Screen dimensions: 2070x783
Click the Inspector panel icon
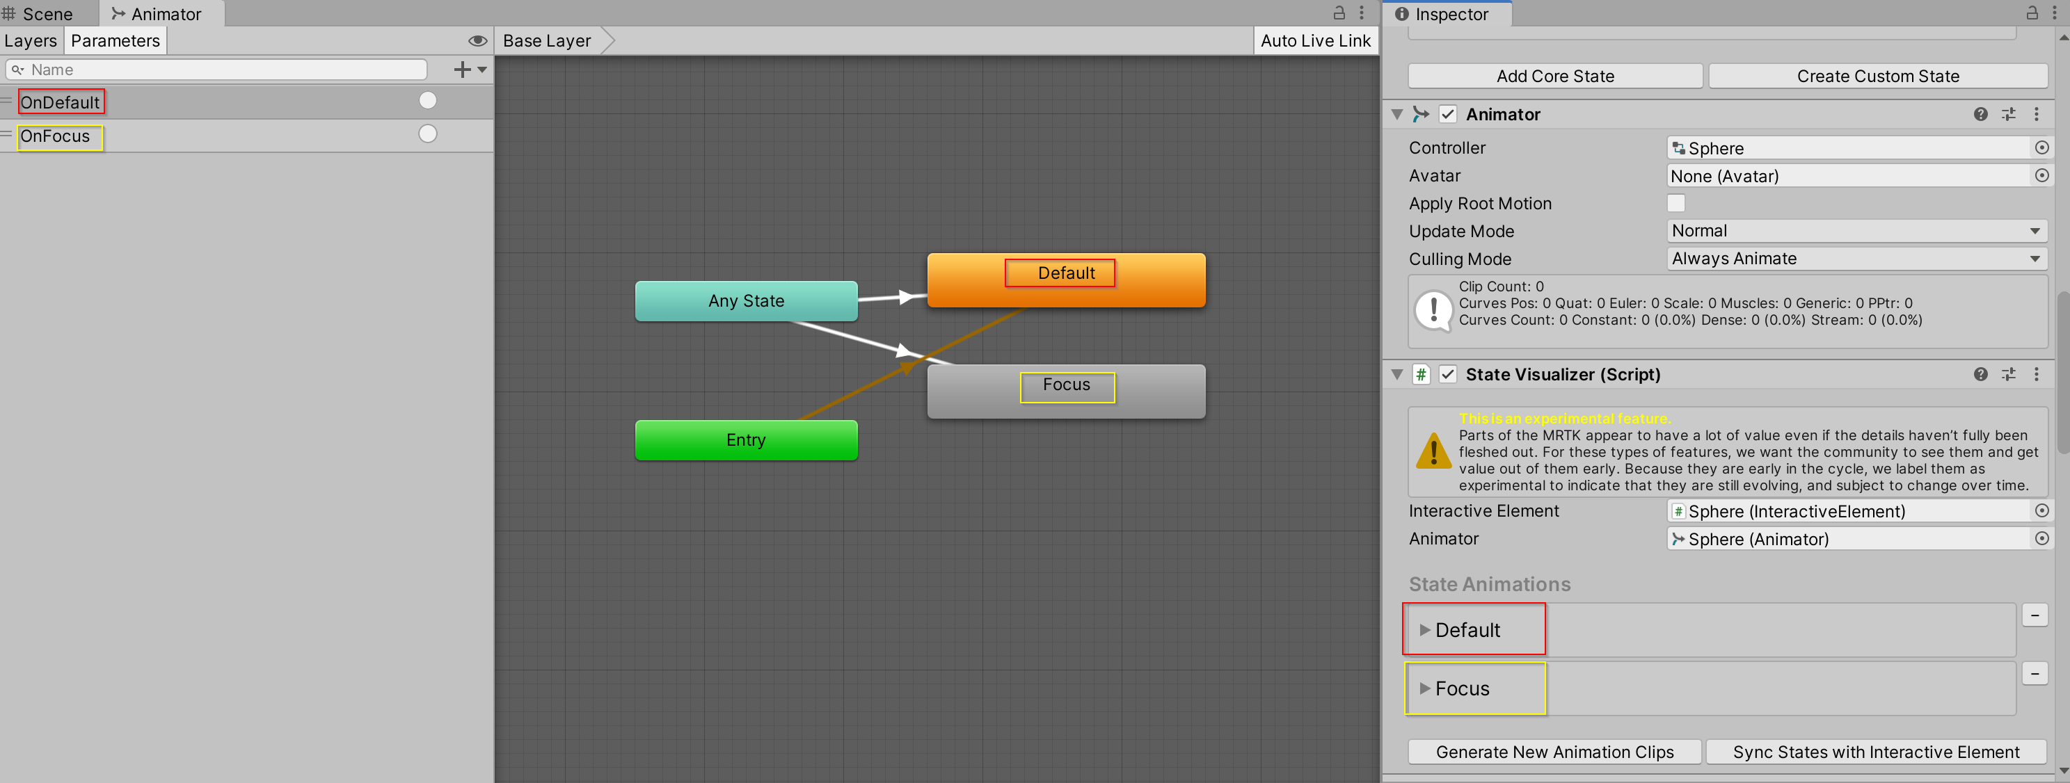[1403, 13]
